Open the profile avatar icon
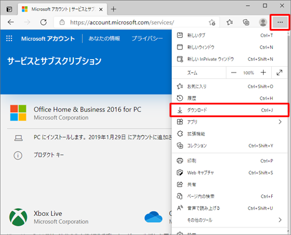 pos(263,23)
